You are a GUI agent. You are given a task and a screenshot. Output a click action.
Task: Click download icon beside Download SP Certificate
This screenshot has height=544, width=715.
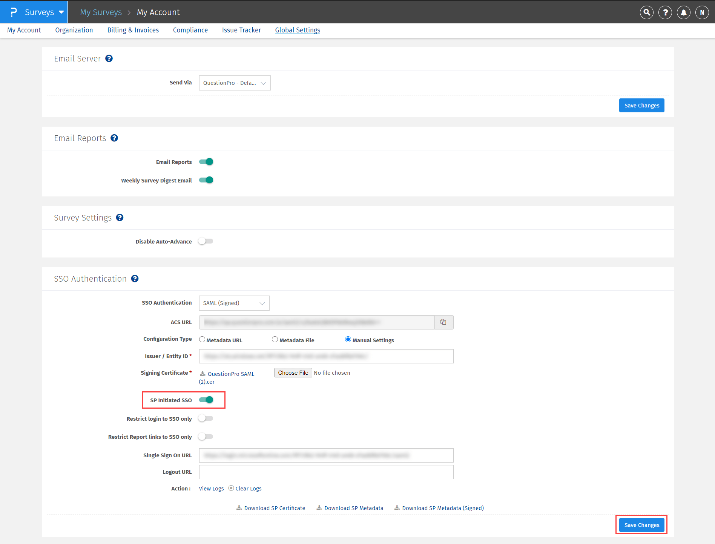pyautogui.click(x=239, y=508)
